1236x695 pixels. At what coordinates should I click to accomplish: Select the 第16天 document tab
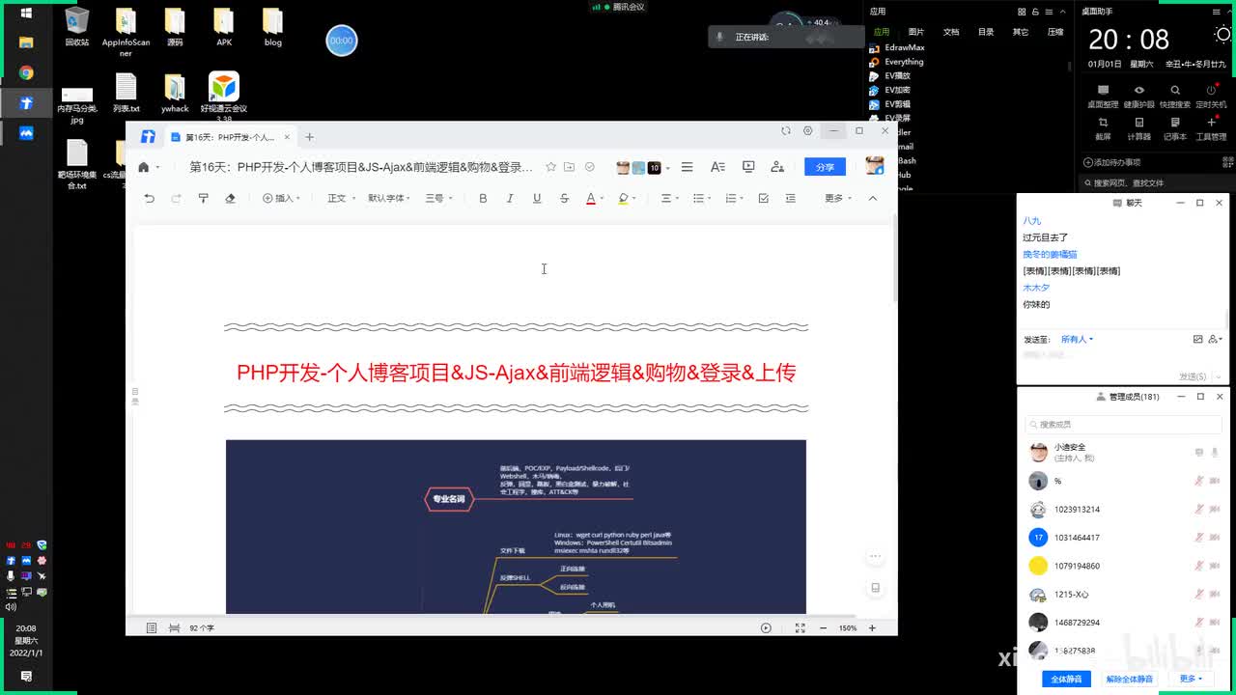[230, 137]
